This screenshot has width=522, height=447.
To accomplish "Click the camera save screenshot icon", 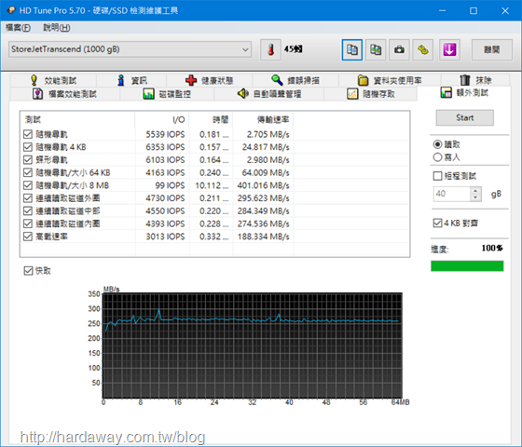I will [x=399, y=50].
